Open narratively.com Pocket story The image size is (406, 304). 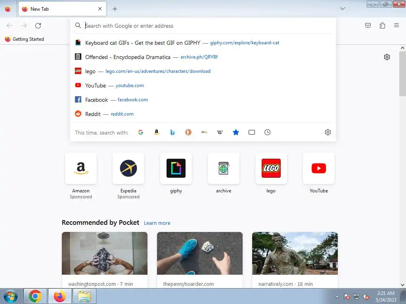pyautogui.click(x=295, y=260)
